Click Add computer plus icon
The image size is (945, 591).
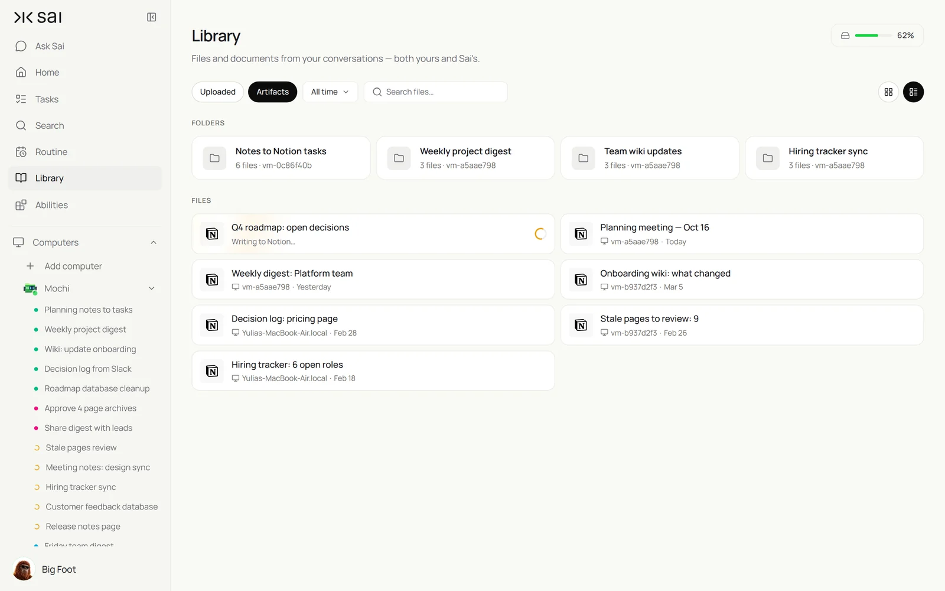click(x=30, y=266)
